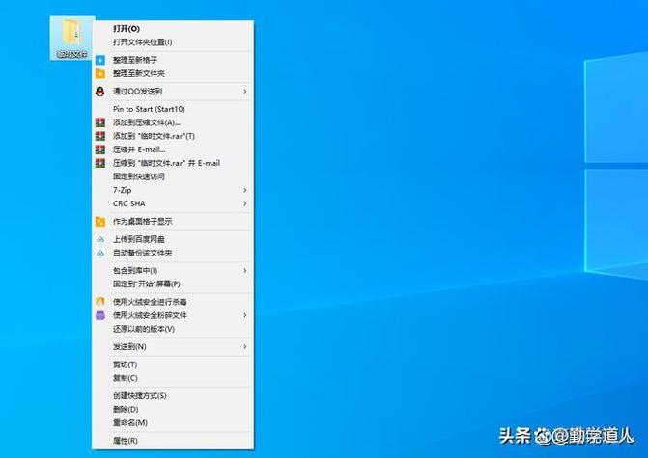Click the WinRAR icon beside 压缩到 "临时文件.rar" 并 E-mail
This screenshot has height=458, width=648.
100,163
